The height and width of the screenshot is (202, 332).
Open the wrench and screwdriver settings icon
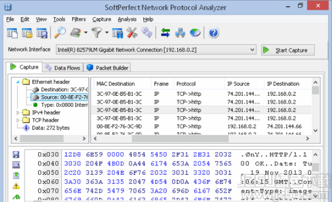coord(132,33)
